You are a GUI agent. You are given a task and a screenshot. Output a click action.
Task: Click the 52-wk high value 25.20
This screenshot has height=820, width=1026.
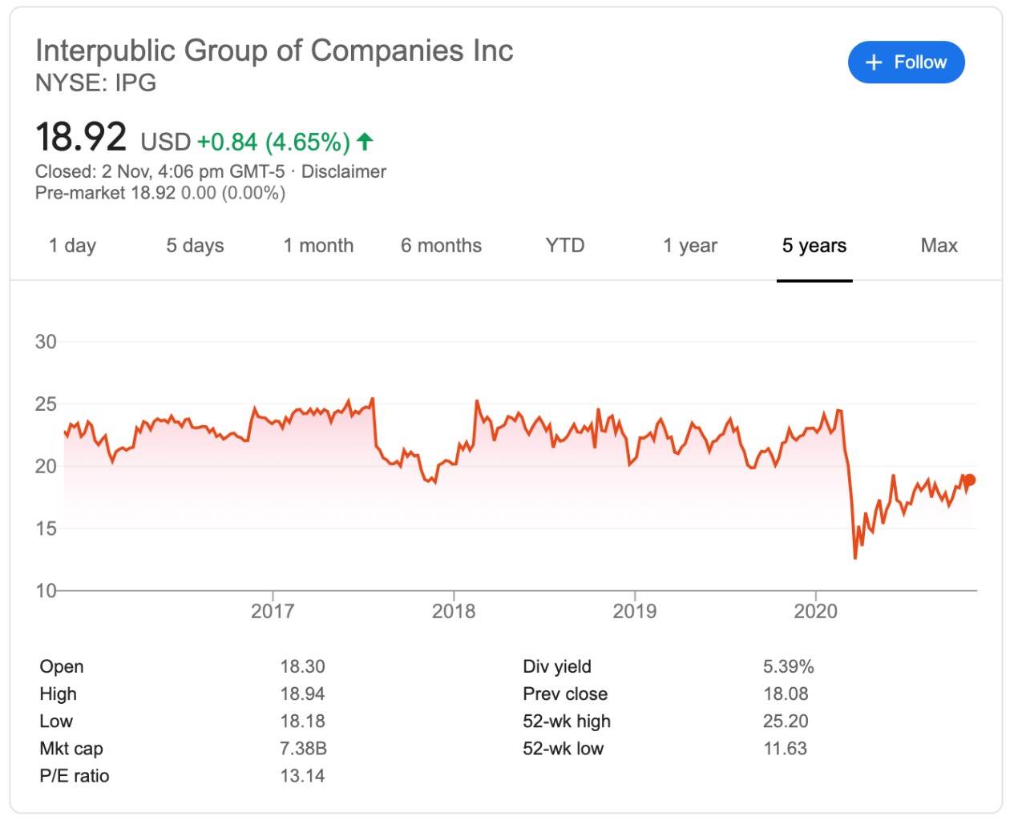[x=785, y=721]
